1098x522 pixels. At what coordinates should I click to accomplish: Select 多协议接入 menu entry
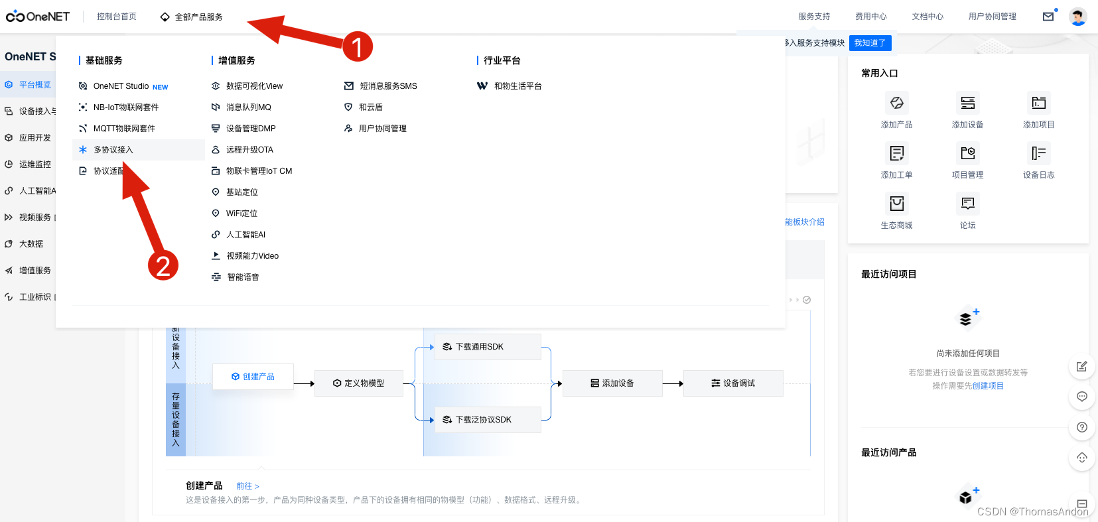139,150
